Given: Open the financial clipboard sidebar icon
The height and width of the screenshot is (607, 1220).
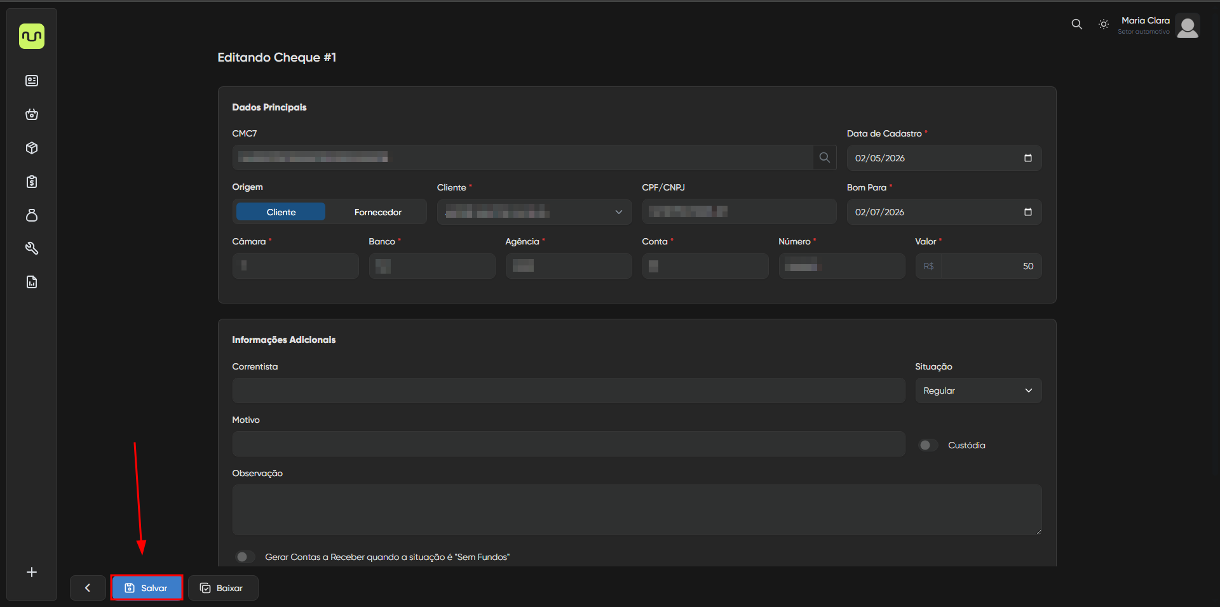Looking at the screenshot, I should pyautogui.click(x=32, y=182).
